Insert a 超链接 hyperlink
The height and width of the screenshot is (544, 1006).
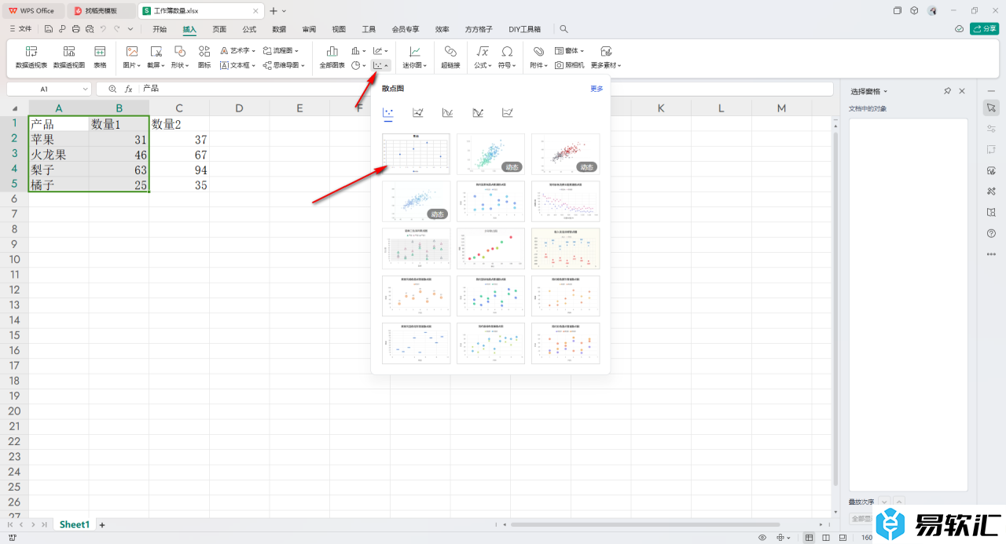pyautogui.click(x=450, y=57)
